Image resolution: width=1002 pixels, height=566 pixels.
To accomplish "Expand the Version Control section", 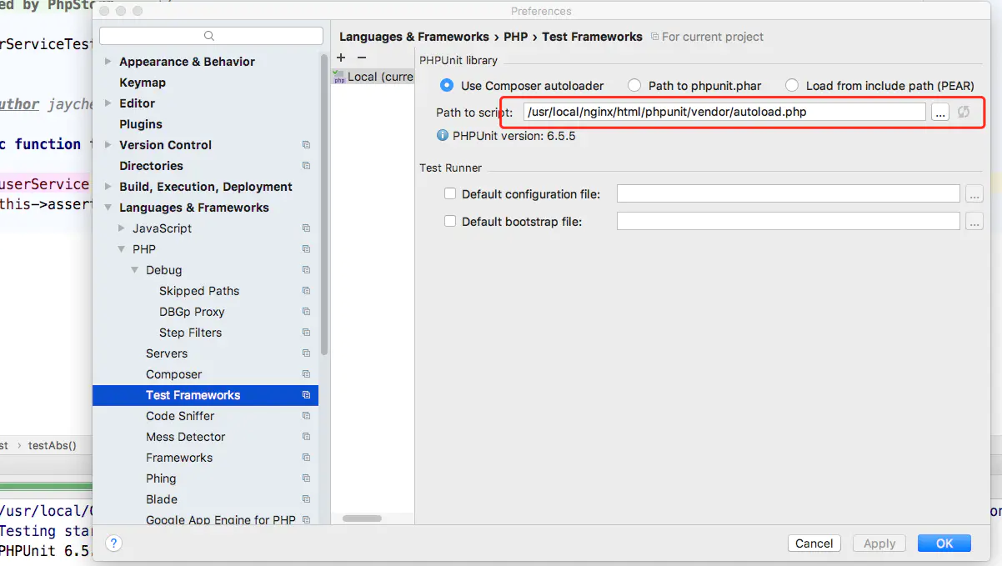I will [x=108, y=145].
